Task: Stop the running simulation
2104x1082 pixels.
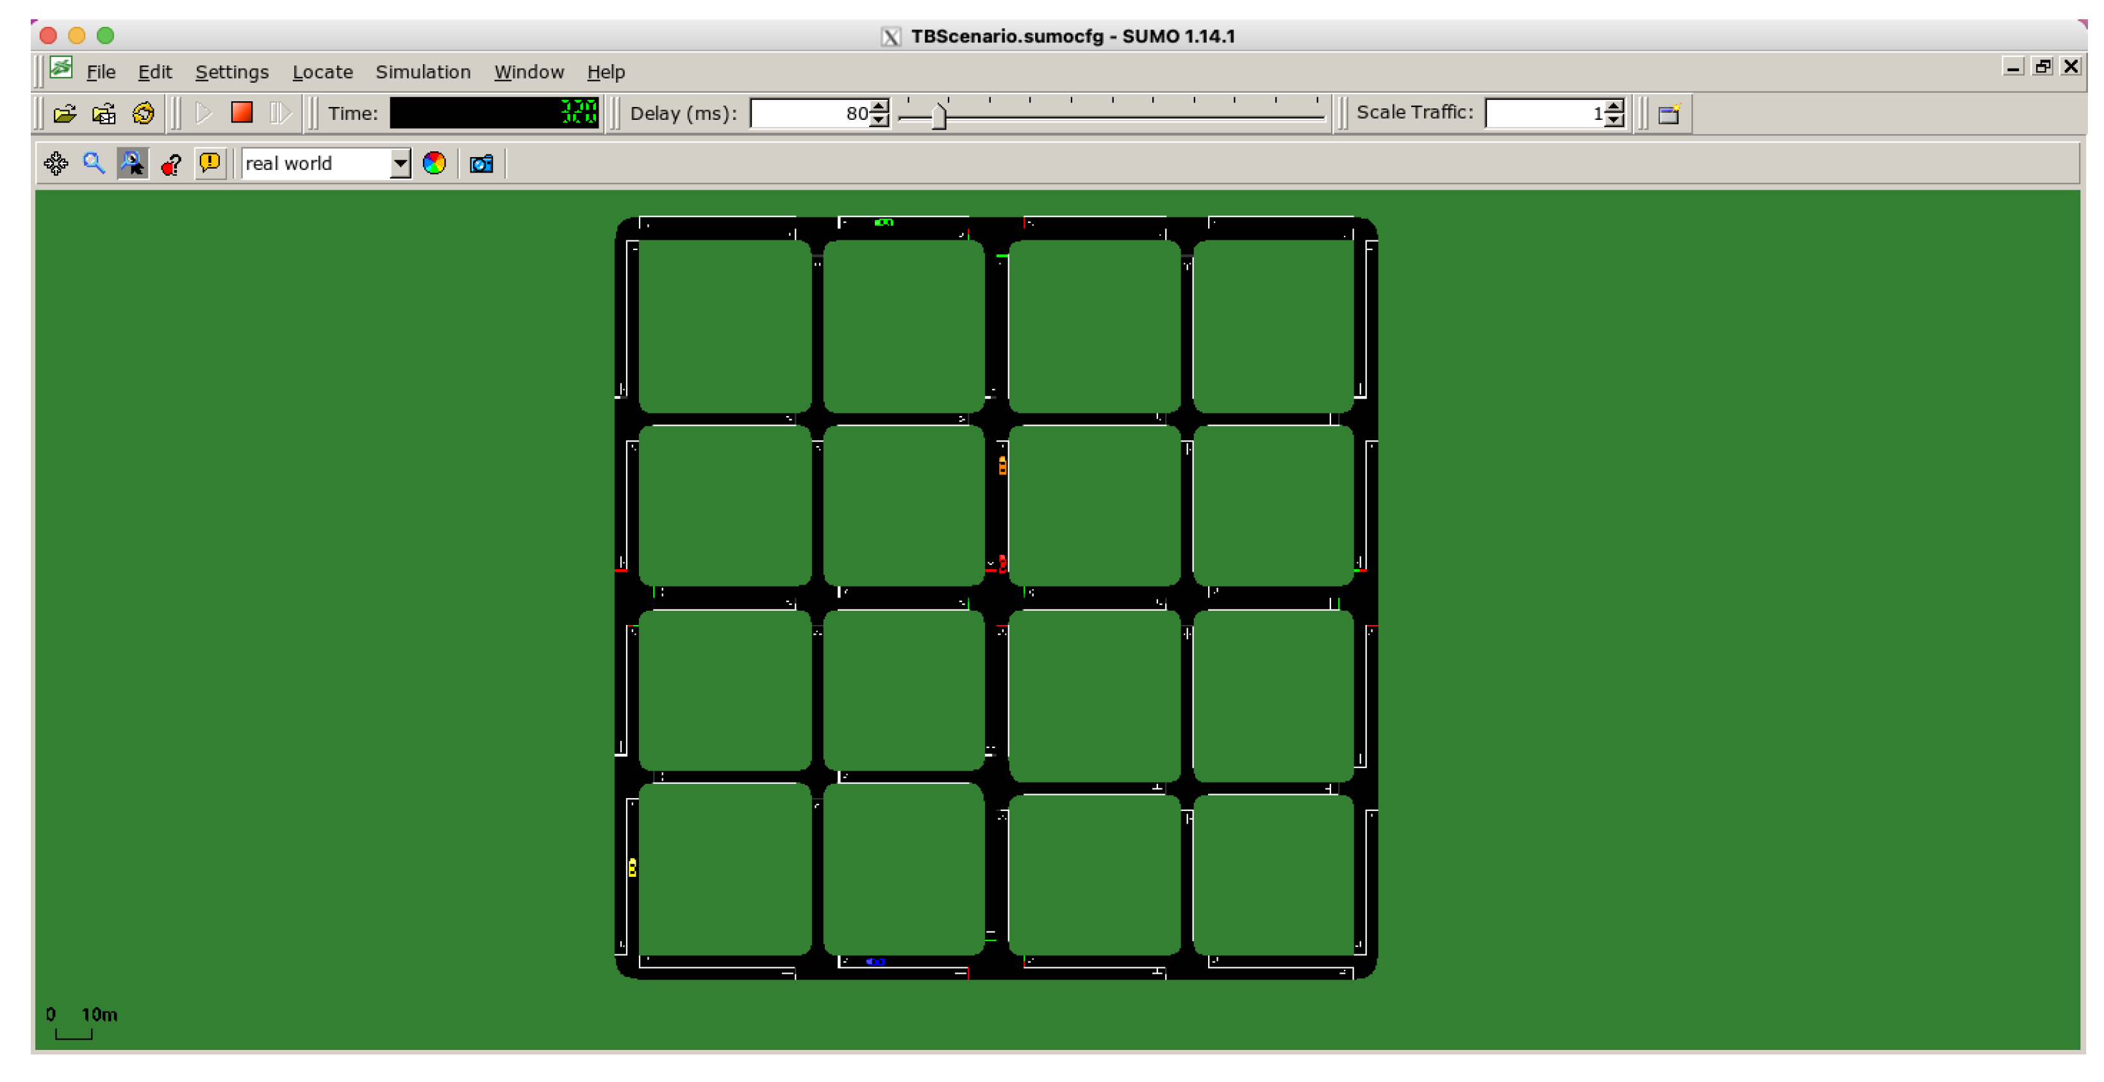Action: pos(242,113)
